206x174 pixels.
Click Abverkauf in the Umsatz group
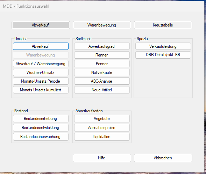pos(41,46)
